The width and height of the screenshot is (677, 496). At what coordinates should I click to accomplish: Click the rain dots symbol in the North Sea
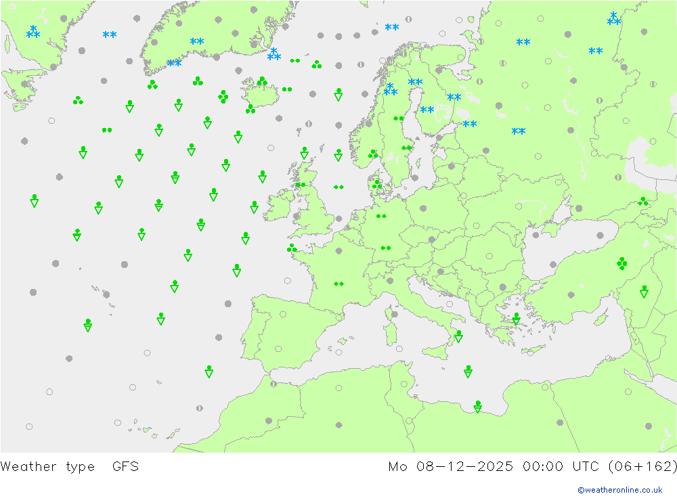(339, 187)
